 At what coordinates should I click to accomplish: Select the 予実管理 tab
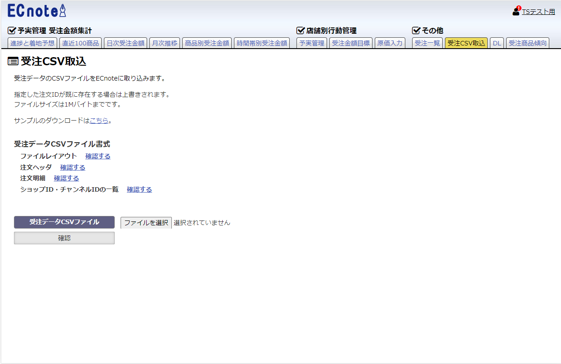point(312,43)
